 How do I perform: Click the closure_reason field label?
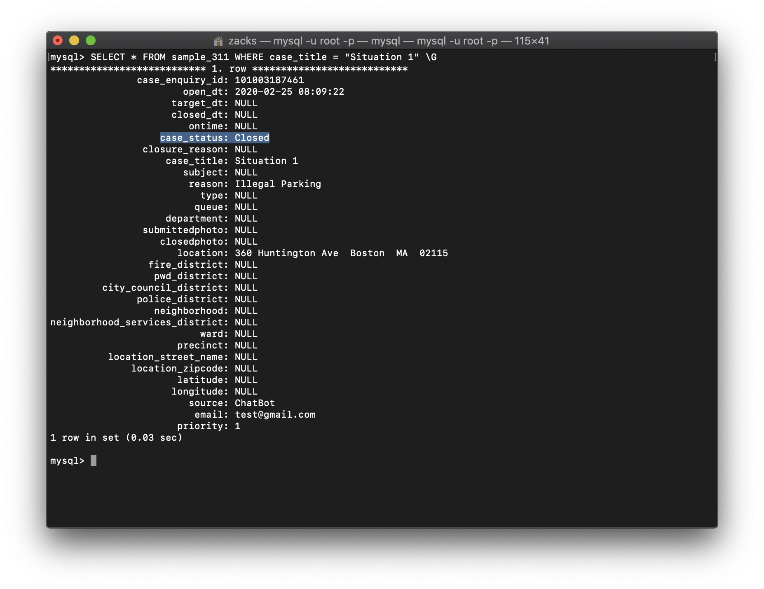click(185, 150)
